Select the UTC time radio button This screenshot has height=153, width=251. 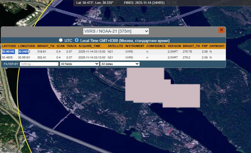pos(61,40)
